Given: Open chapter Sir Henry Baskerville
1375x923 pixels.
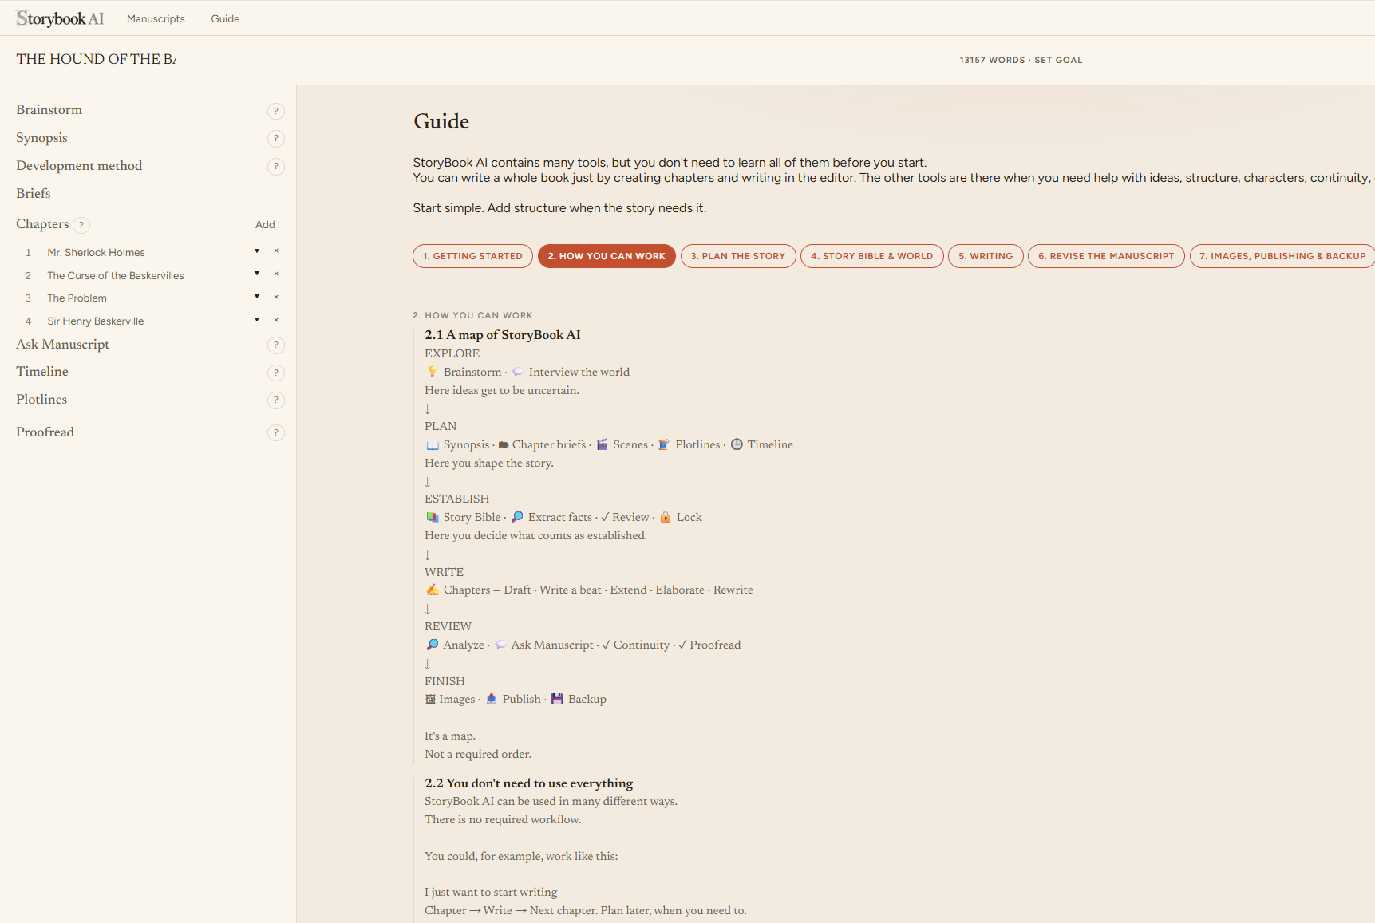Looking at the screenshot, I should click(x=96, y=321).
